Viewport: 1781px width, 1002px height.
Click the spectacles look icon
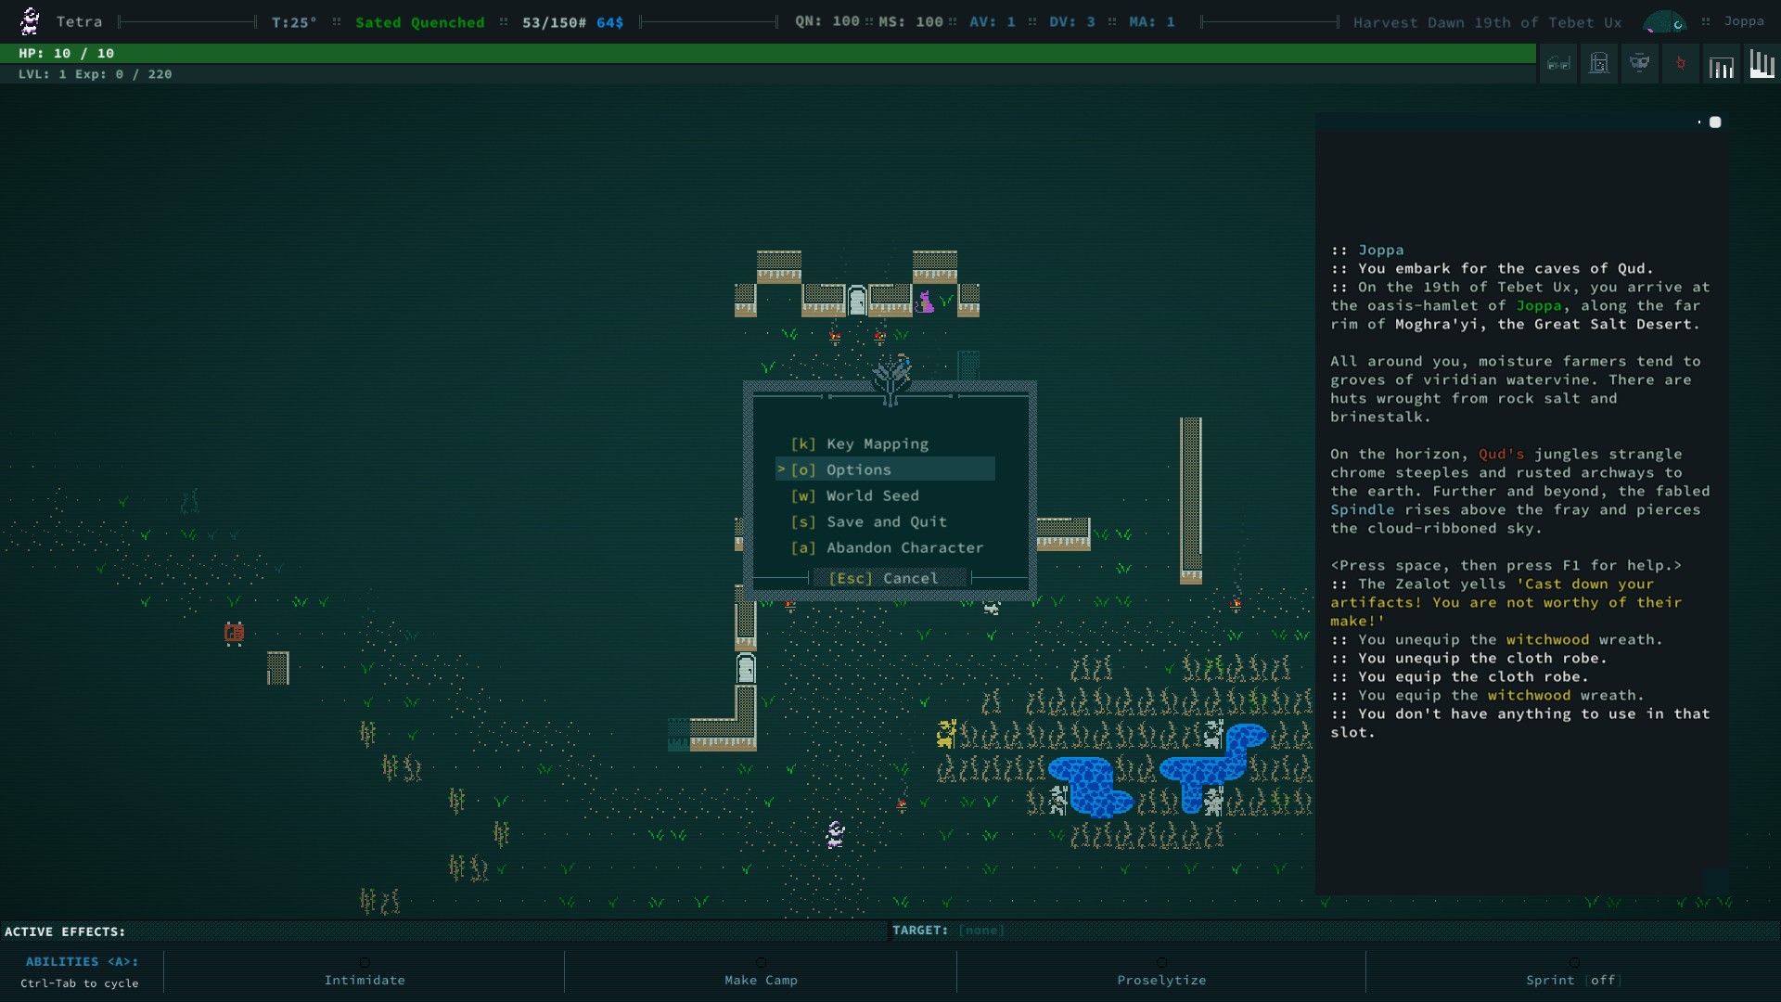1558,64
